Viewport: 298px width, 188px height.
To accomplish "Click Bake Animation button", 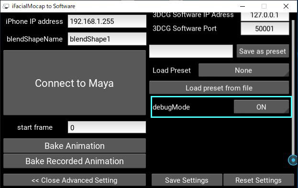I will [75, 146].
